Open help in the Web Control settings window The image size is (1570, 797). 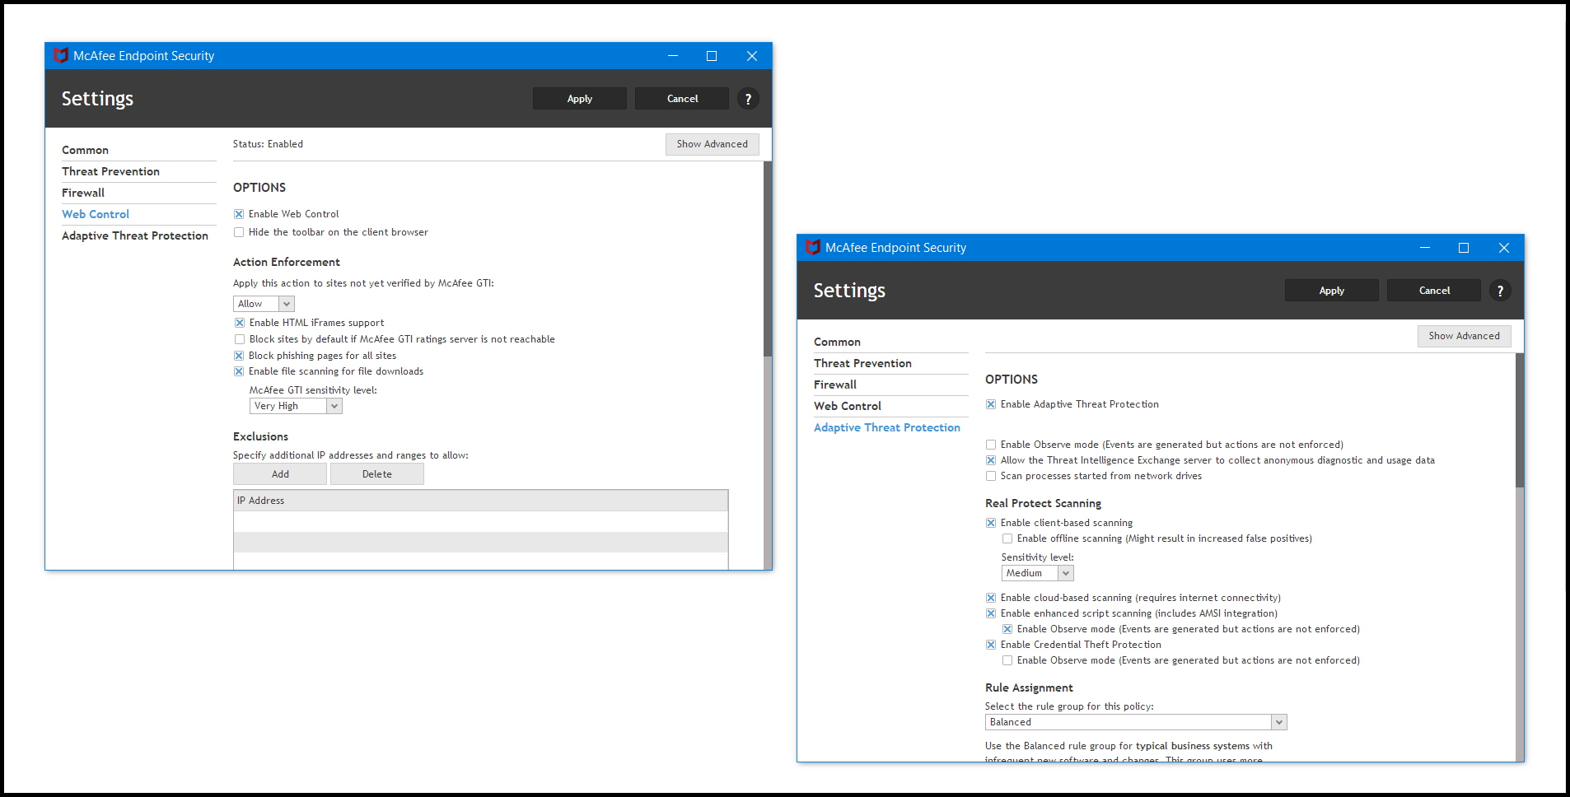click(748, 99)
